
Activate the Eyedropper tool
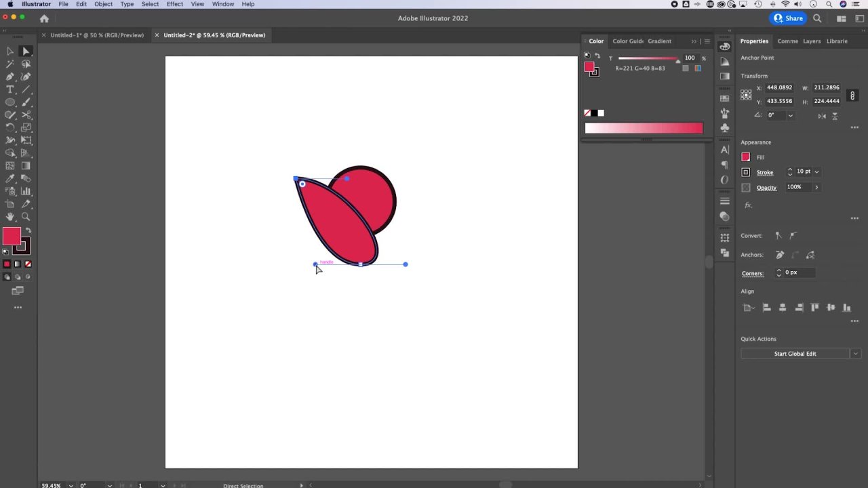(x=10, y=179)
